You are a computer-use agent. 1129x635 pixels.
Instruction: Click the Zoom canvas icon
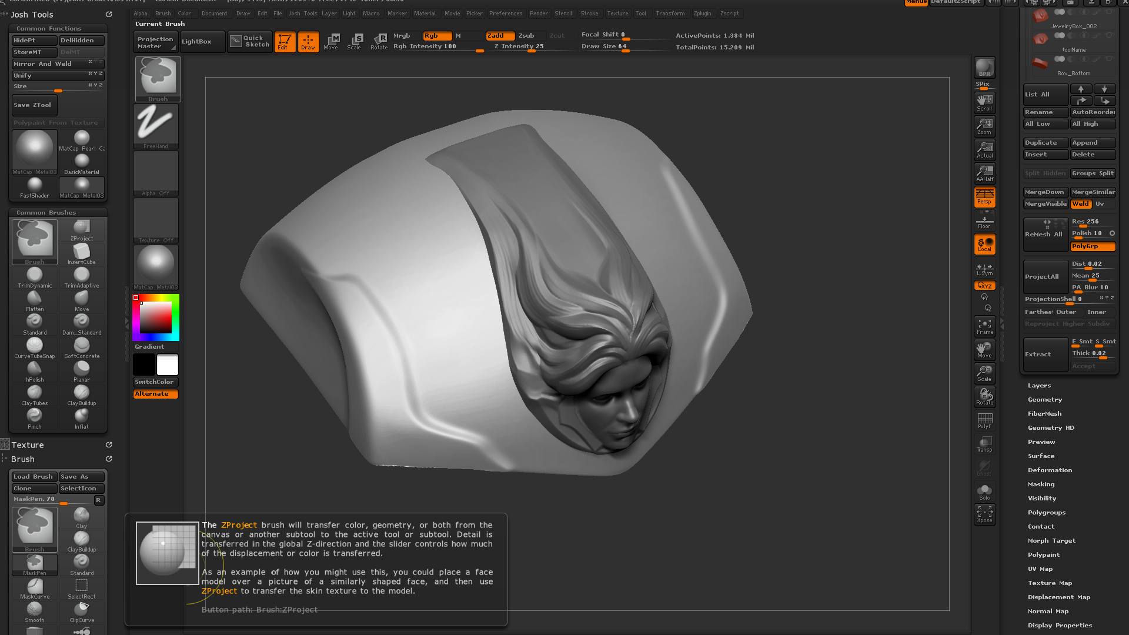click(984, 126)
